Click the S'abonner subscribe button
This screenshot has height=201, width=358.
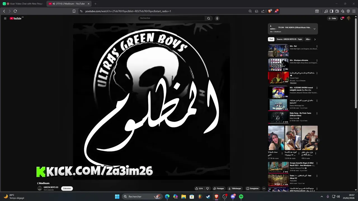tap(67, 188)
